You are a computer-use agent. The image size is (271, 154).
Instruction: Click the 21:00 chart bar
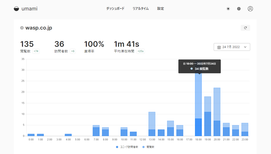click(226, 129)
